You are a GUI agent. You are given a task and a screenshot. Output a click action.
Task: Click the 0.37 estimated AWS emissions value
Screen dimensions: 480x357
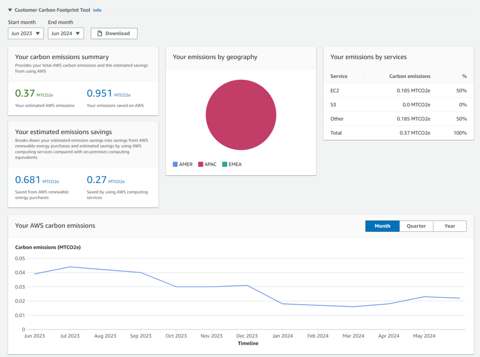pyautogui.click(x=25, y=93)
